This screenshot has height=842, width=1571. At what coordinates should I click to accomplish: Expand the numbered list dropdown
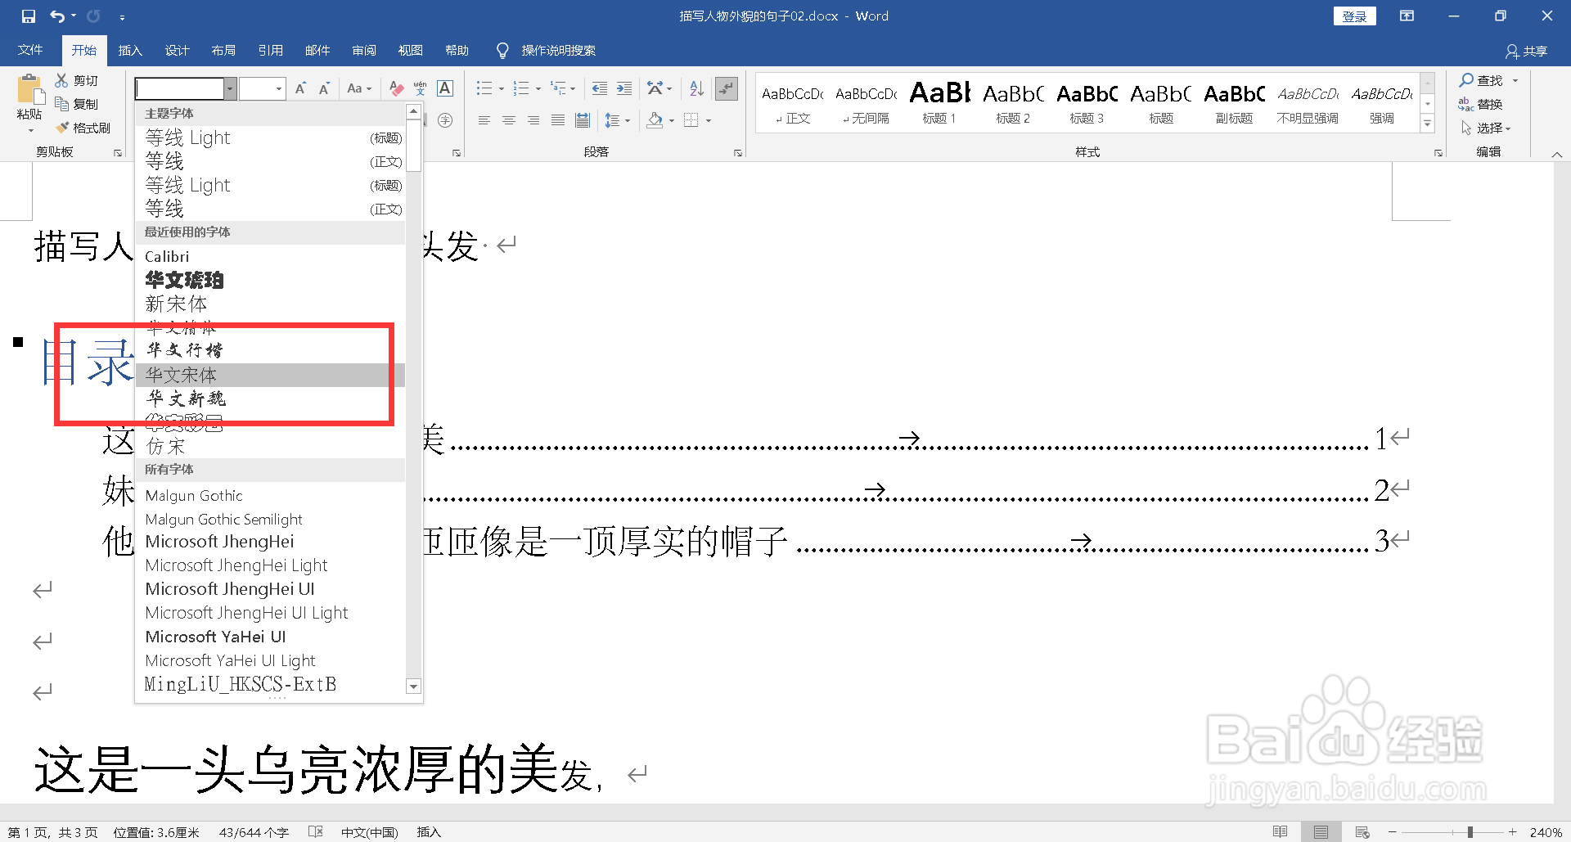(x=538, y=88)
